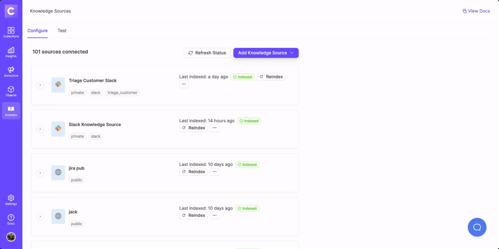The width and height of the screenshot is (499, 249).
Task: Open more options for jack source
Action: click(x=214, y=215)
